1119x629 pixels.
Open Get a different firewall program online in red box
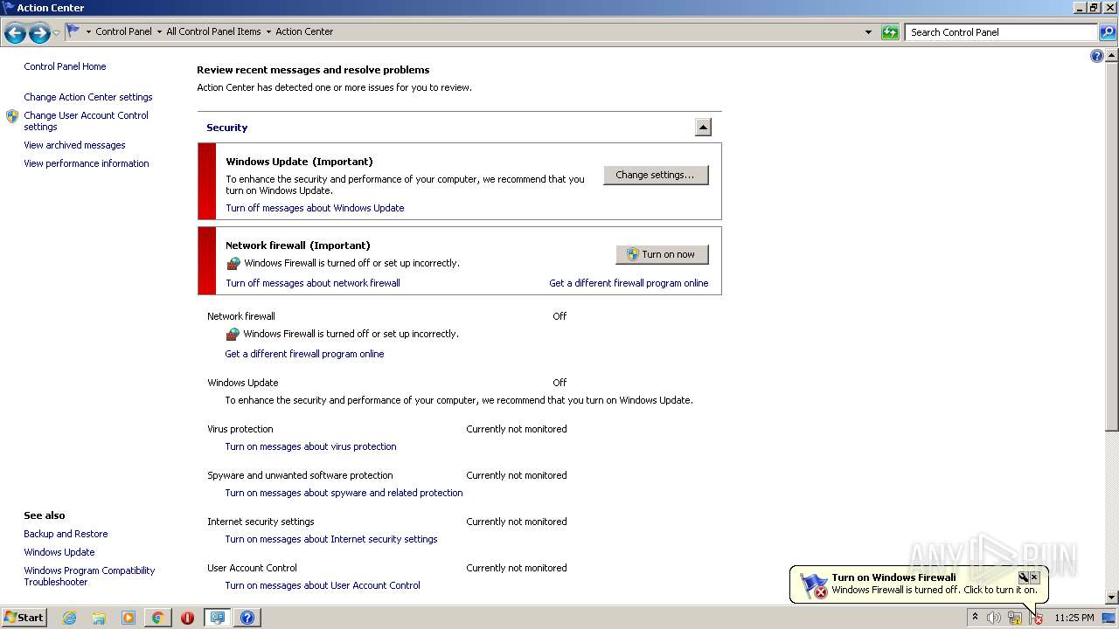click(x=629, y=283)
